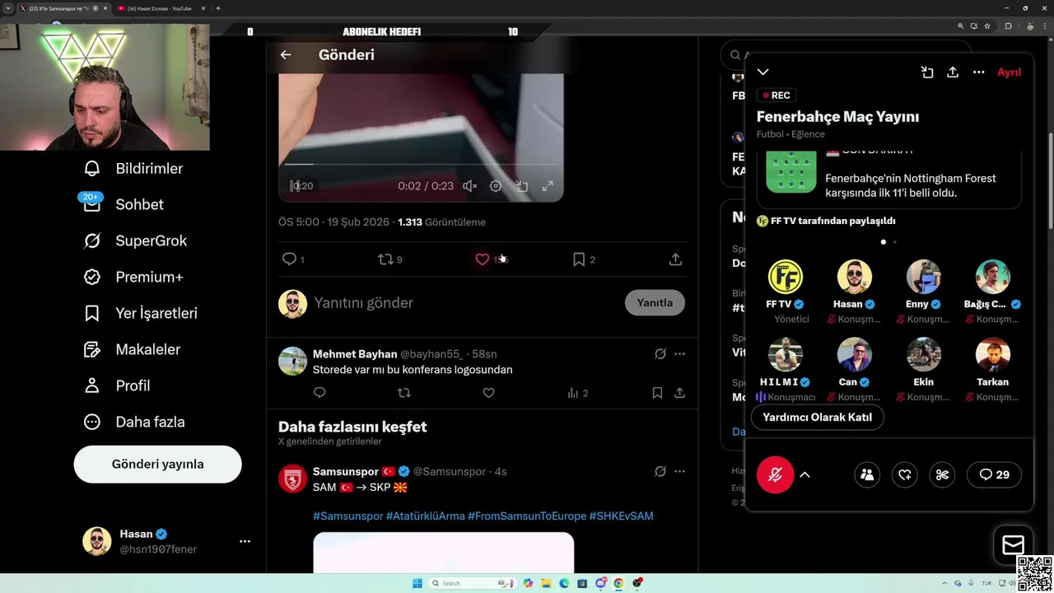Open participants list in the space

(x=867, y=474)
